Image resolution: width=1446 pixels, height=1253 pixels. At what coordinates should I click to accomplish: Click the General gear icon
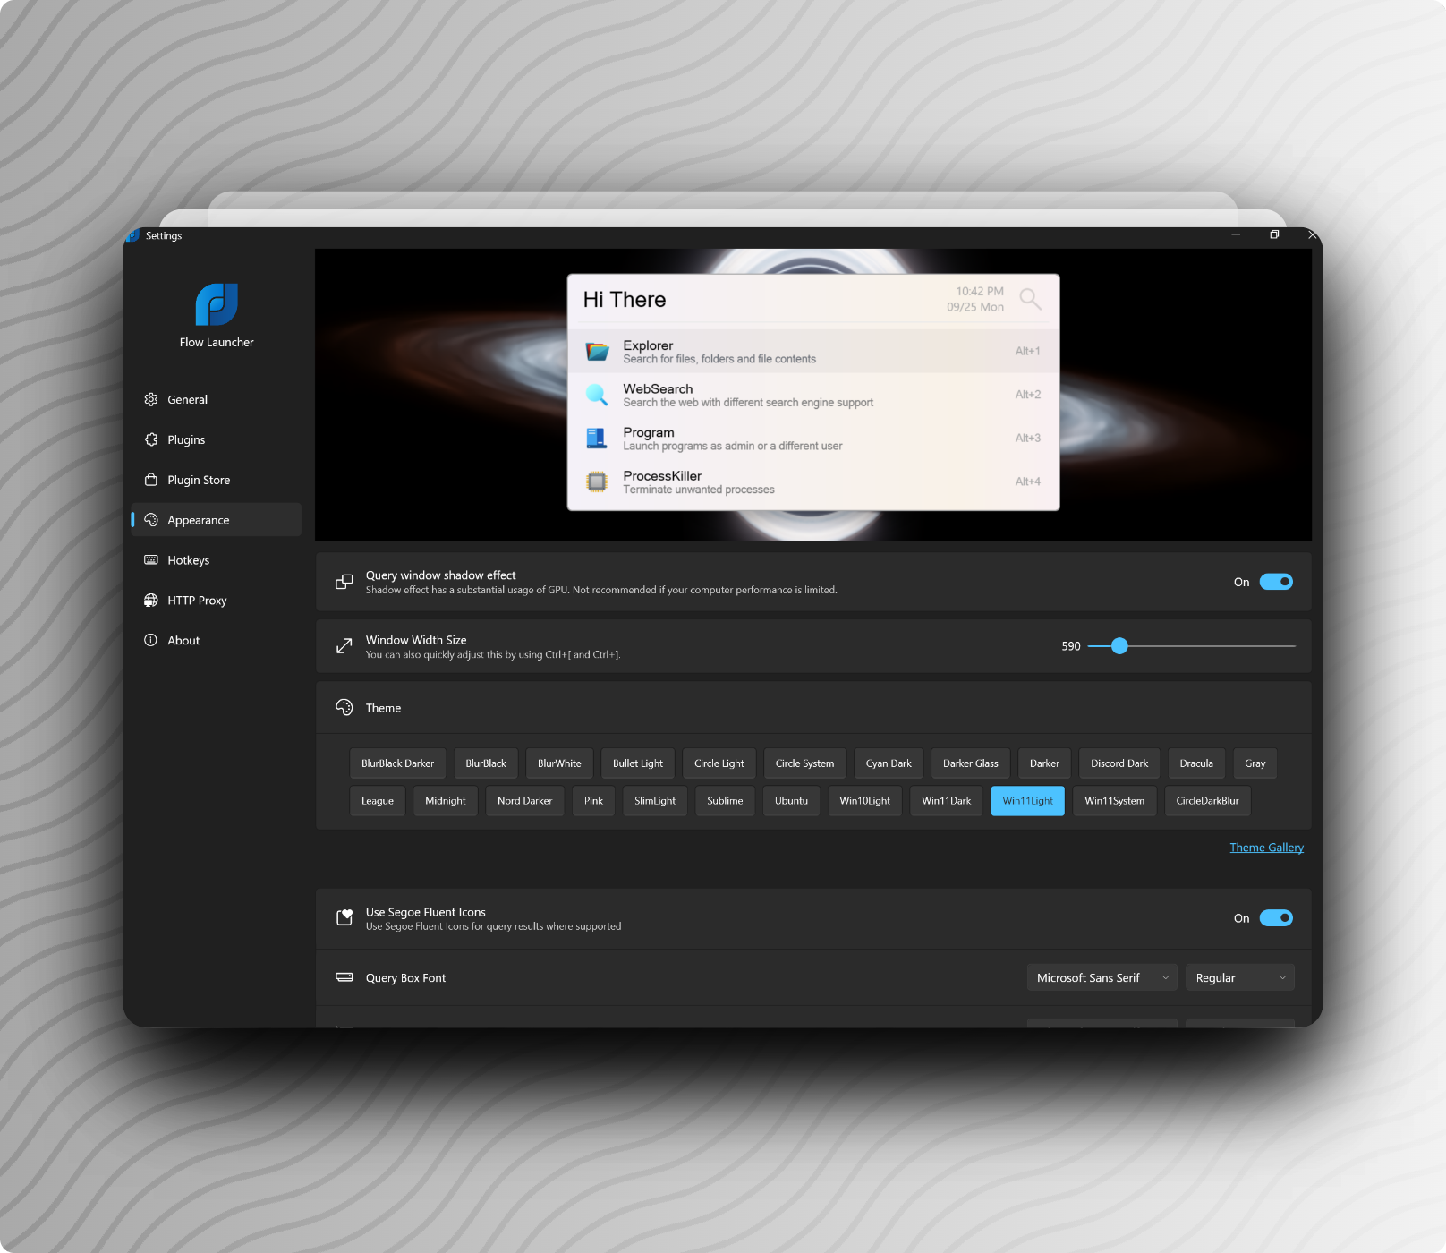[151, 399]
